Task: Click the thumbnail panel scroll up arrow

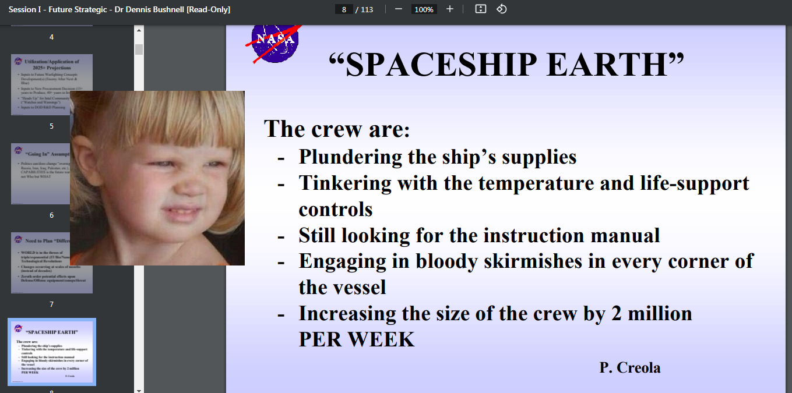Action: point(139,29)
